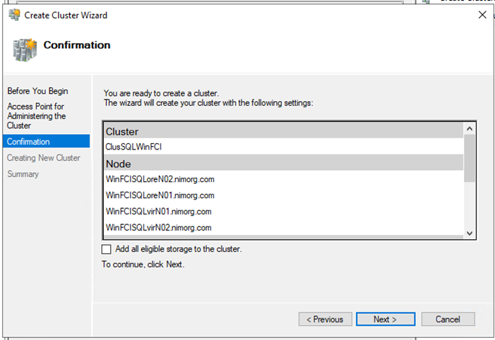Cancel the cluster creation wizard
The image size is (495, 340).
pos(448,319)
